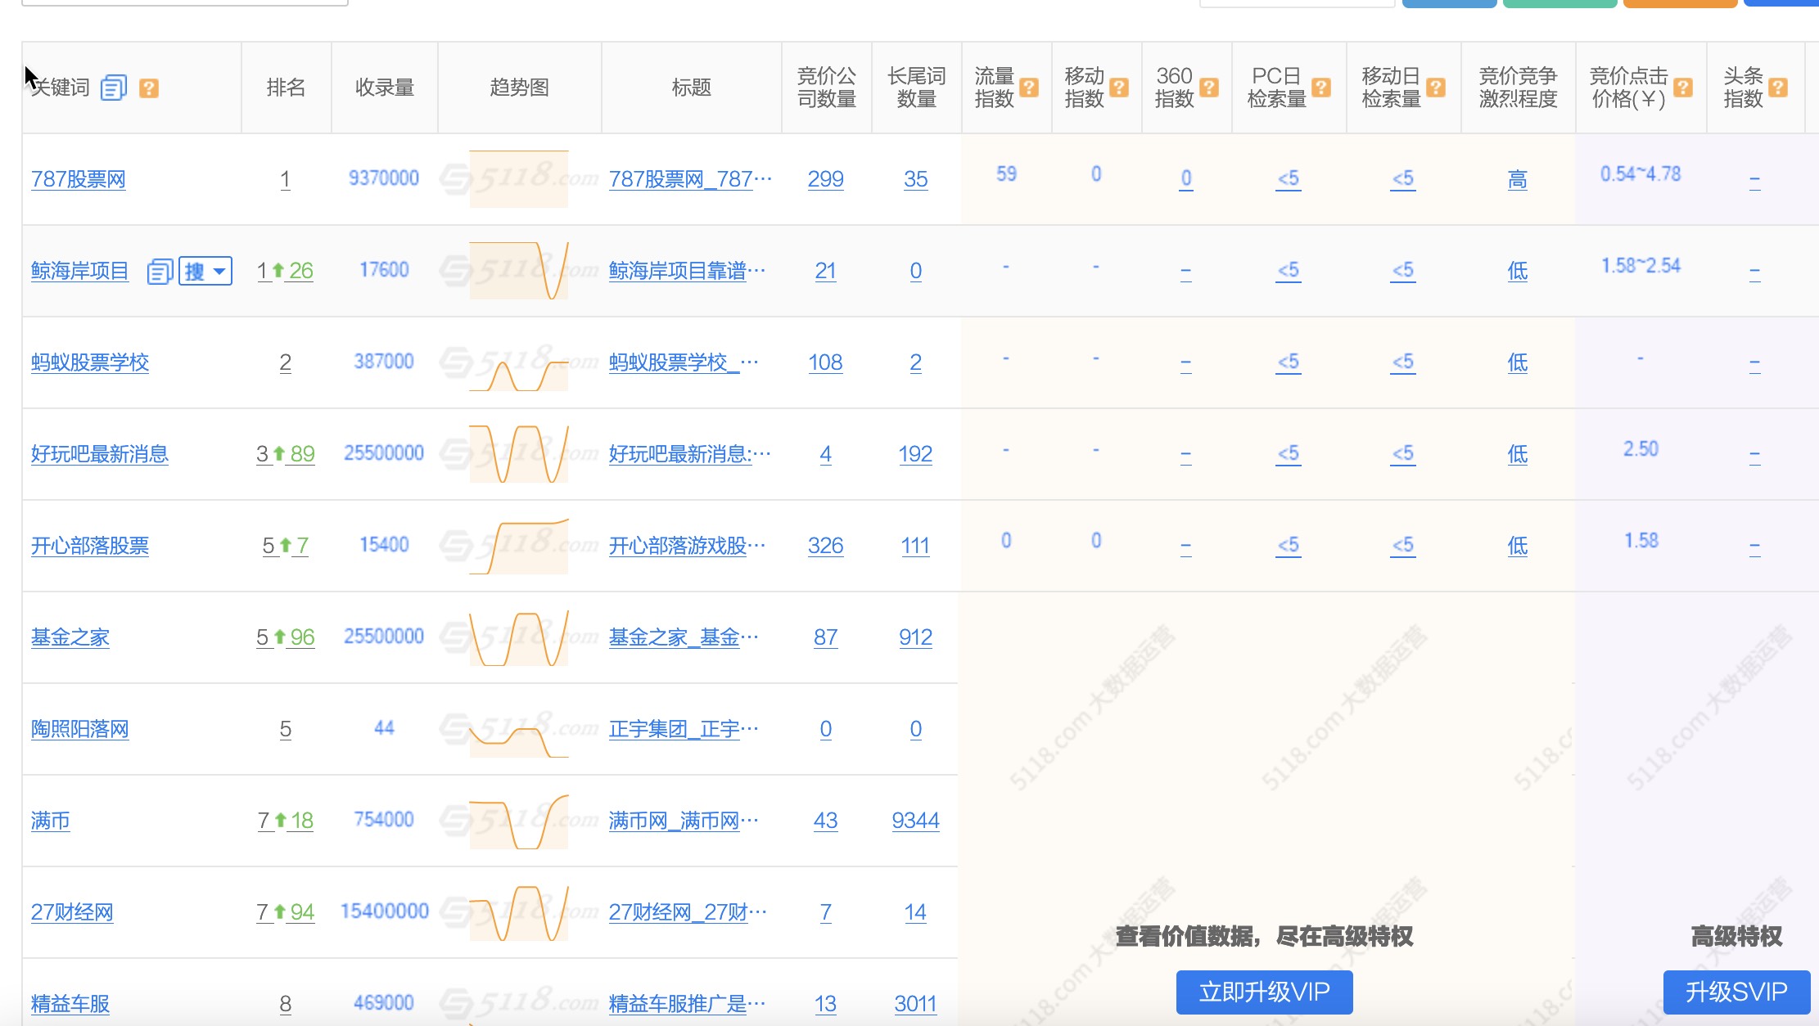Click 排名 column header
The height and width of the screenshot is (1026, 1819).
[x=286, y=88]
